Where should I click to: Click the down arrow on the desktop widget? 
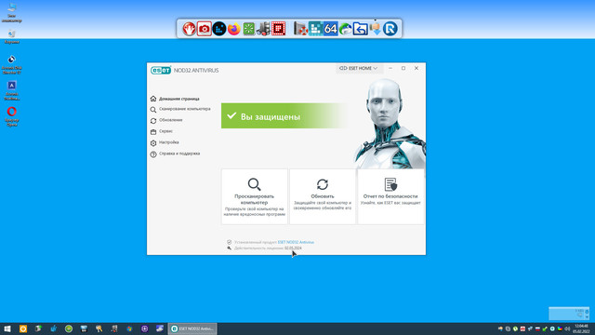587,317
